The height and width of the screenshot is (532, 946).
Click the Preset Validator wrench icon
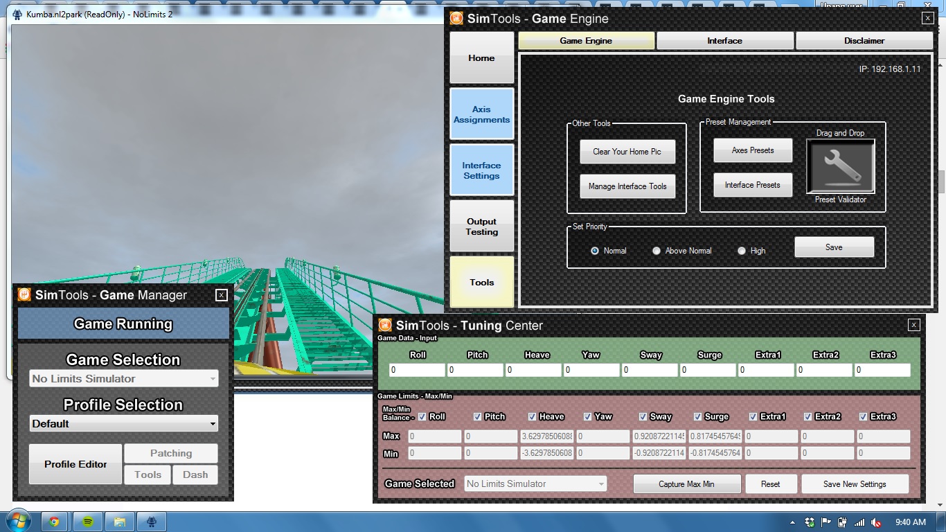[x=841, y=166]
